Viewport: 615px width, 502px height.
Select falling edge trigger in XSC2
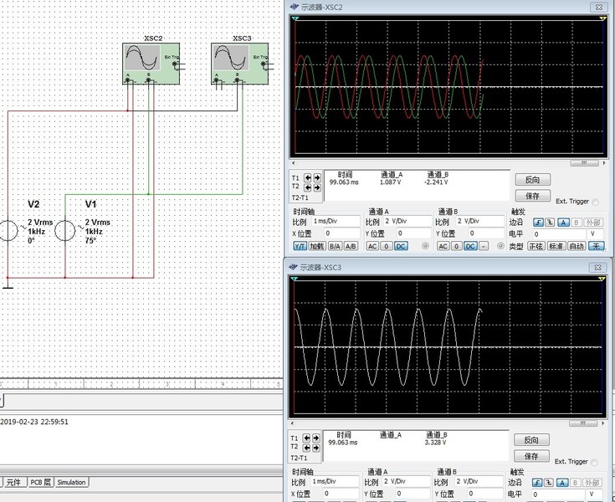pyautogui.click(x=551, y=222)
